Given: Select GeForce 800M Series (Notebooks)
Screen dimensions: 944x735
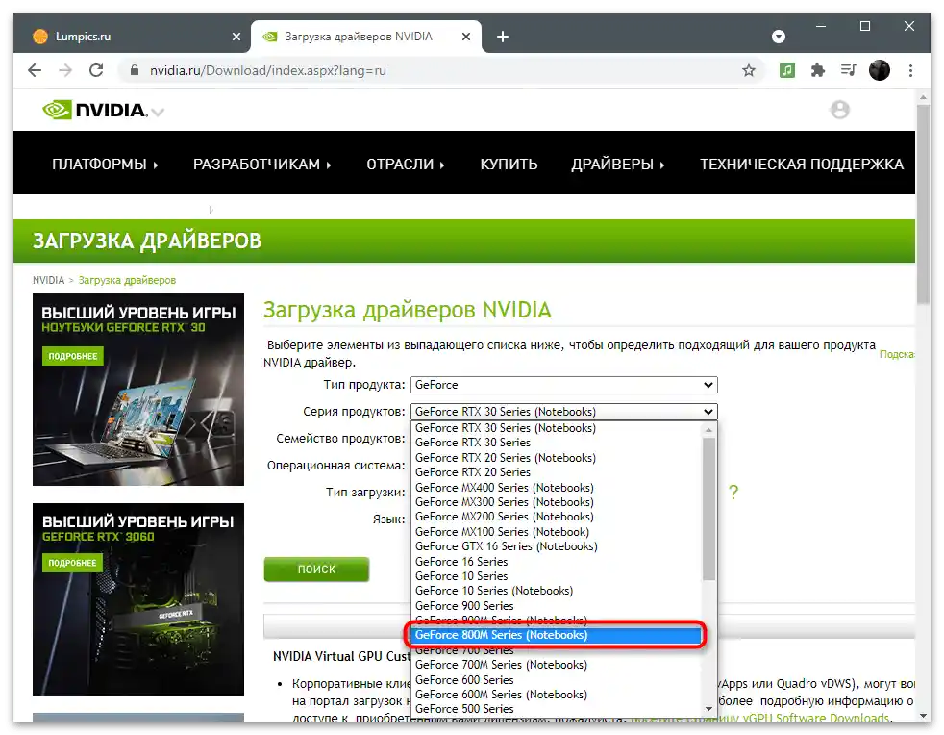Looking at the screenshot, I should pos(557,635).
